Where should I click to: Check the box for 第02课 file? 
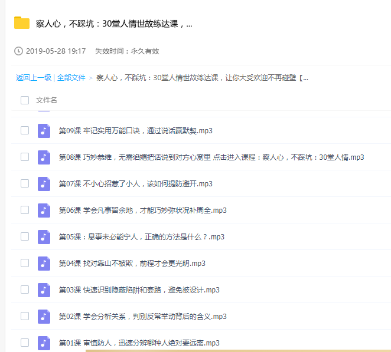(25, 316)
